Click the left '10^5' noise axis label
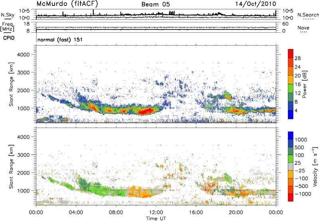The height and width of the screenshot is (221, 319). [24, 11]
